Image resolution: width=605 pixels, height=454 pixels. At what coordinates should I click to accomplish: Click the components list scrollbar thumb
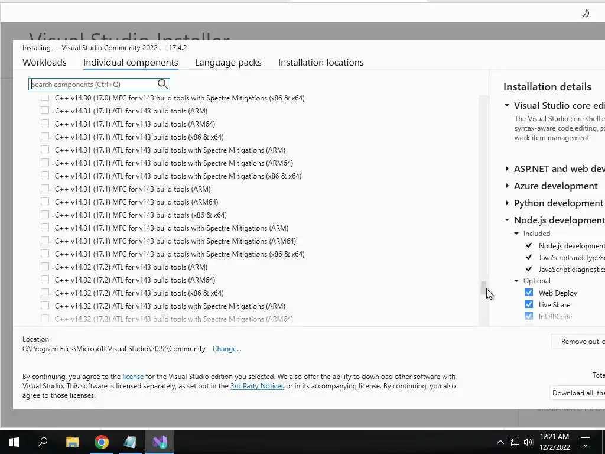coord(483,288)
